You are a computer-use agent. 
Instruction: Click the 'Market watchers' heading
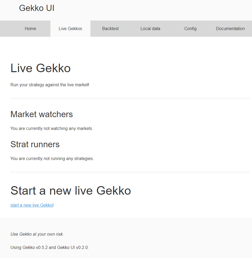pyautogui.click(x=42, y=114)
